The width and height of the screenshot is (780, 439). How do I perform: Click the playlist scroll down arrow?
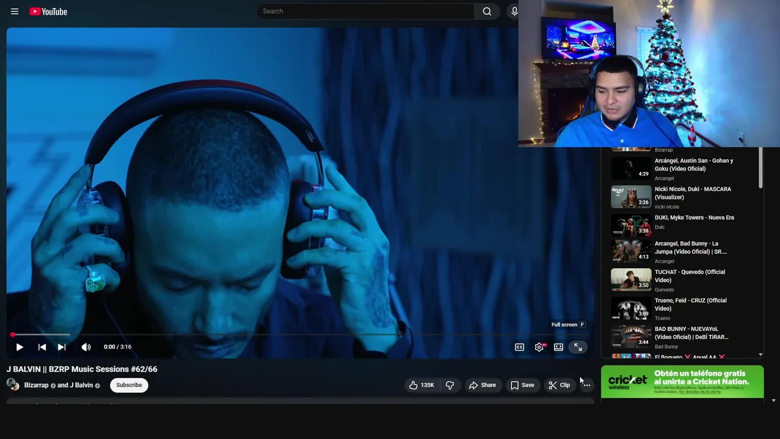(x=760, y=354)
